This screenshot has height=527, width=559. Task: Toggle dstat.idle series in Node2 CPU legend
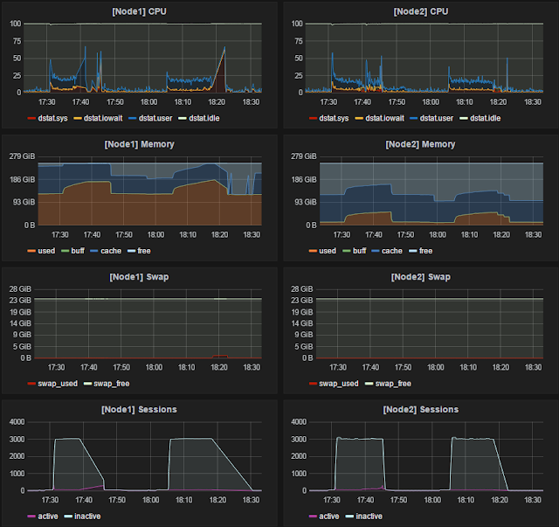point(480,118)
